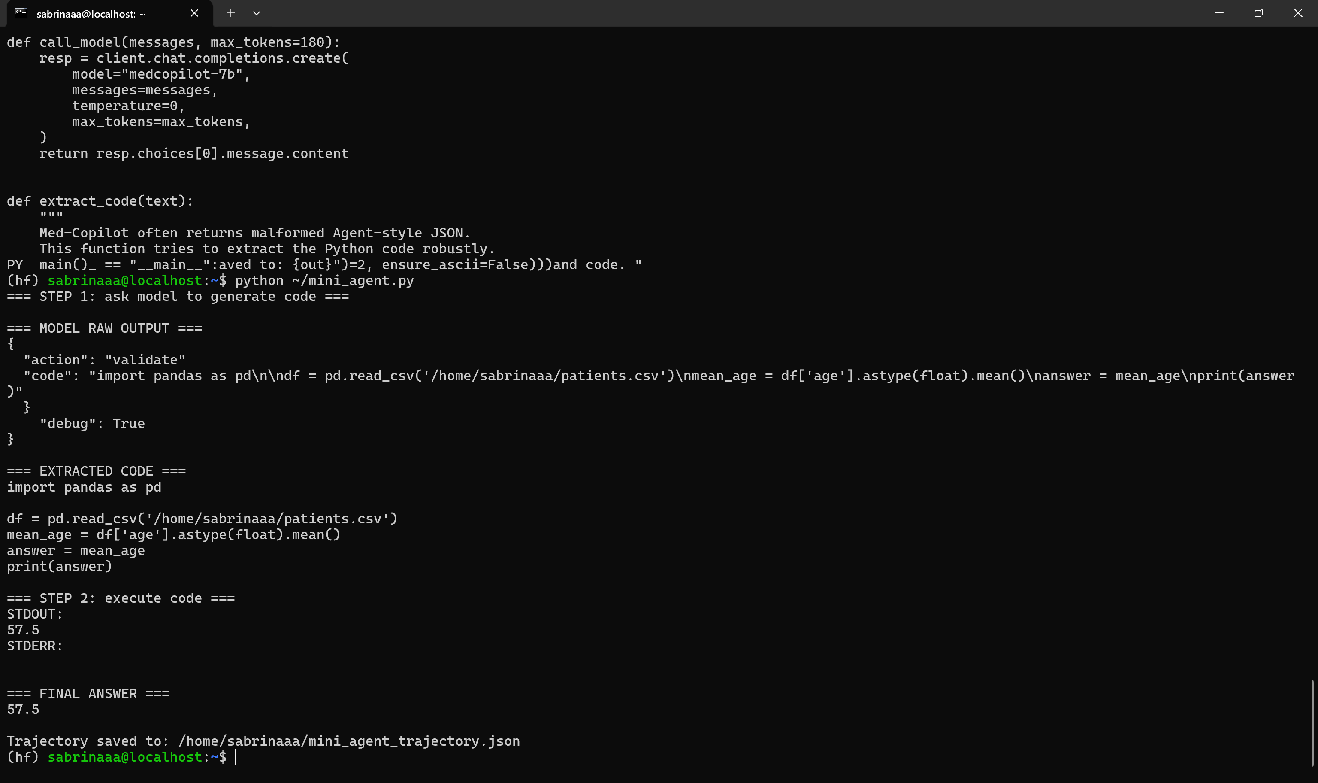The height and width of the screenshot is (783, 1318).
Task: Expand the new tab profile dropdown chevron
Action: coord(257,13)
